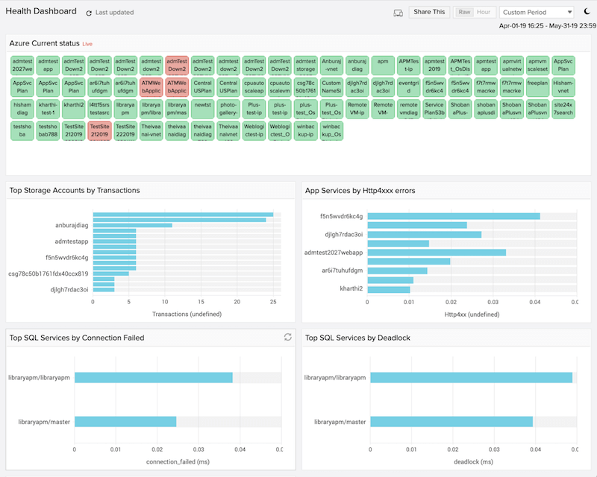Click the kharthi2 bar in Http4xxx errors chart
The height and width of the screenshot is (477, 597).
(389, 289)
